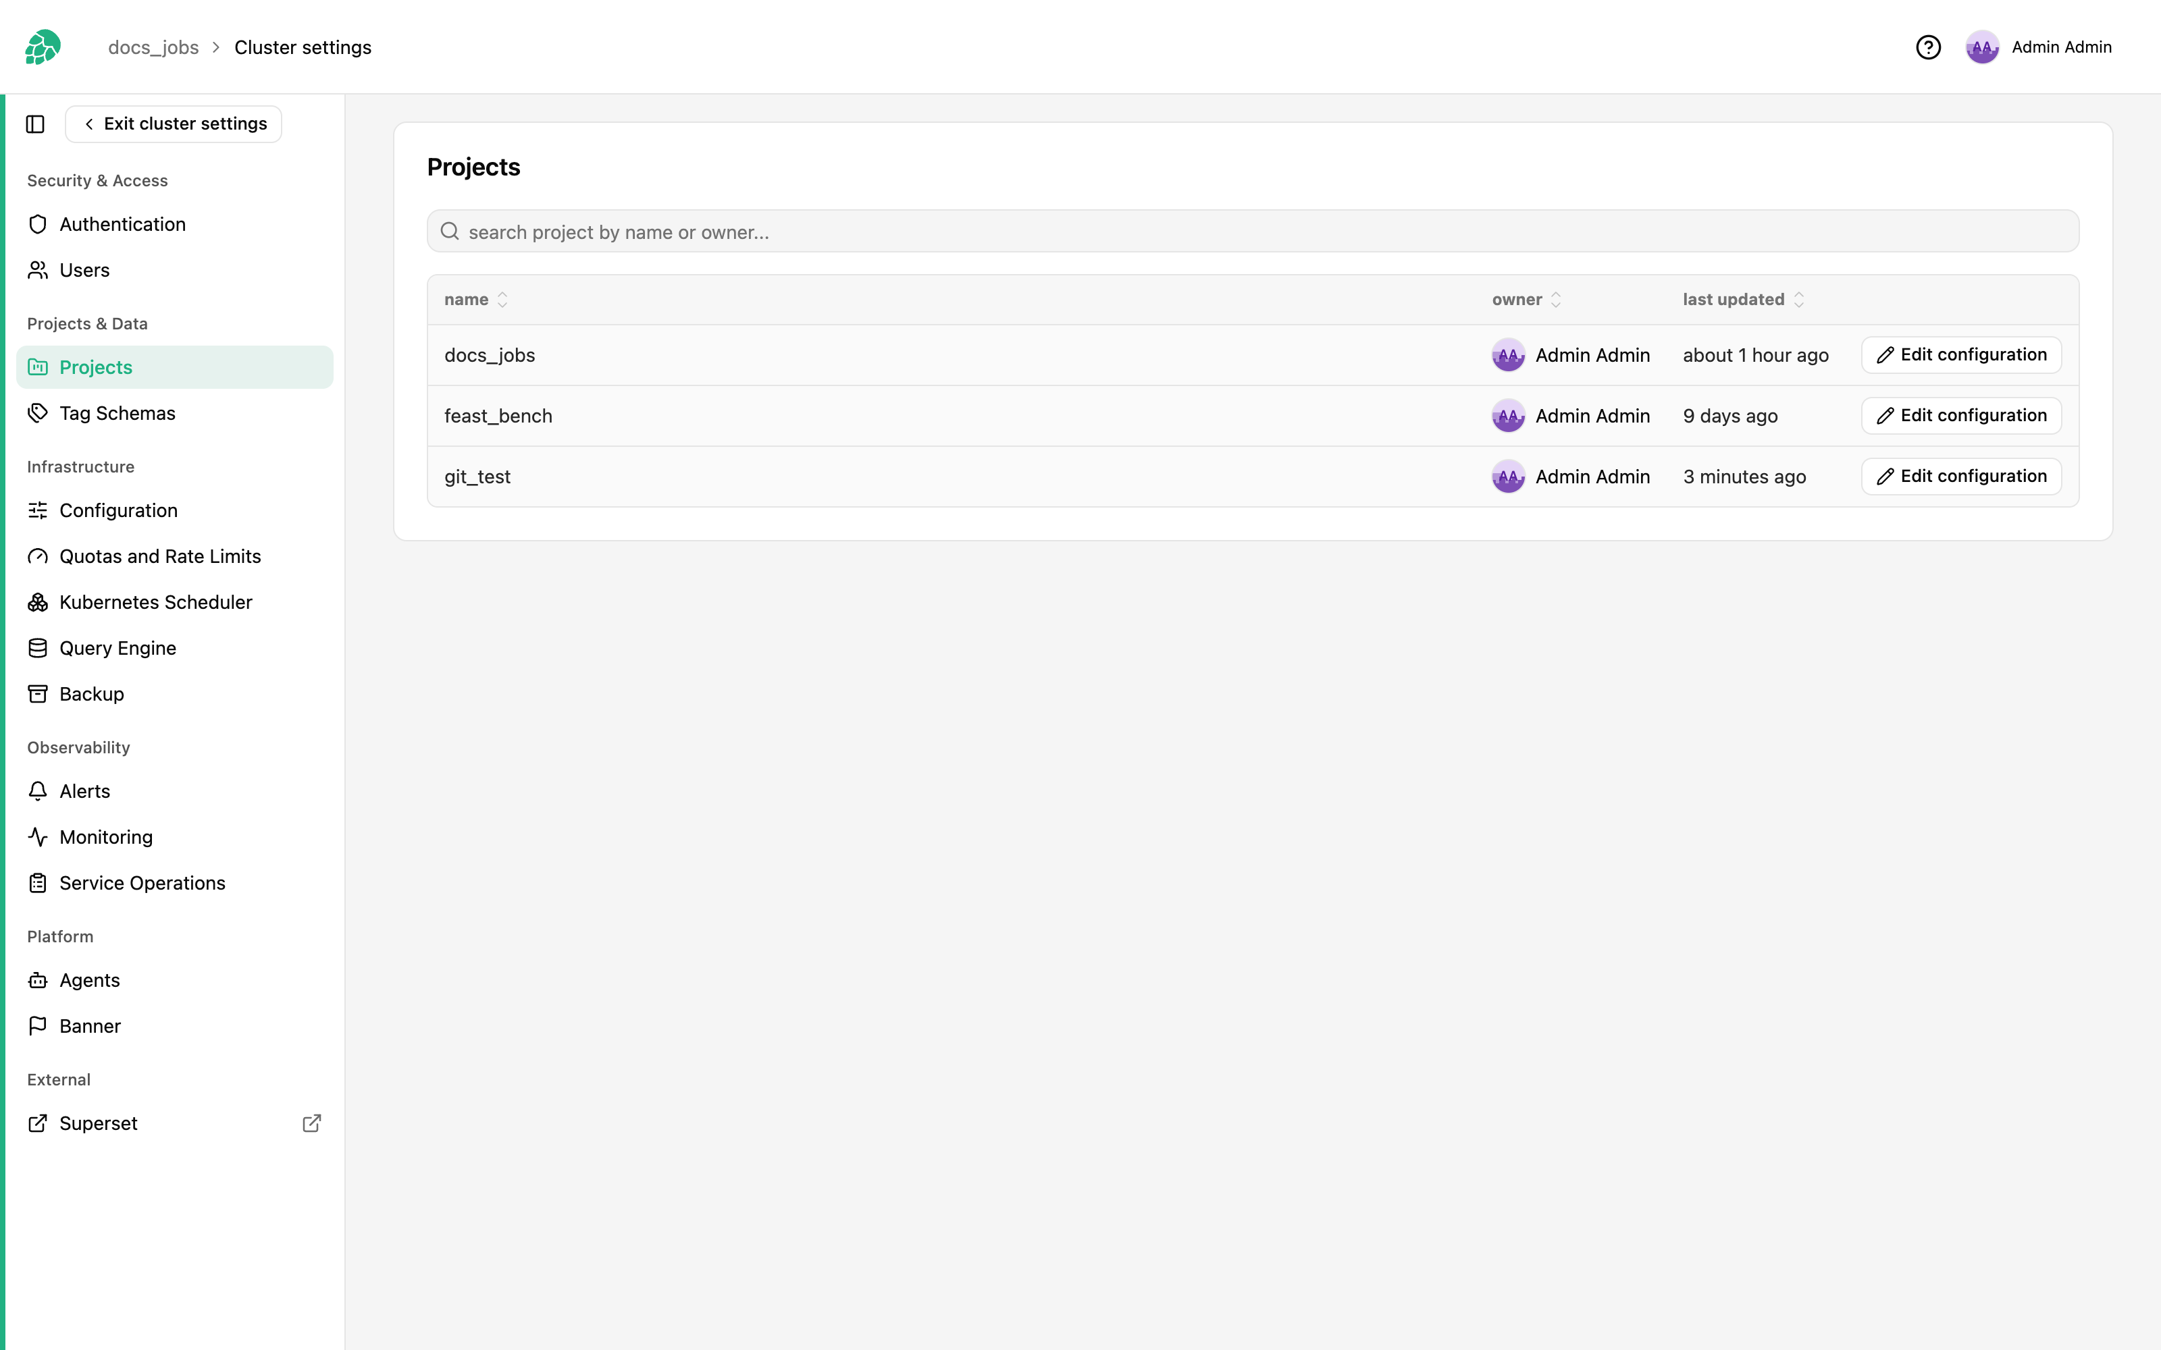Click the tag icon beside Tag Schemas
2161x1350 pixels.
pyautogui.click(x=38, y=413)
